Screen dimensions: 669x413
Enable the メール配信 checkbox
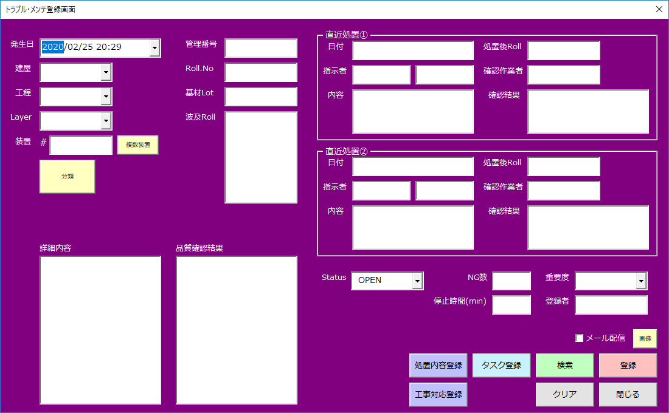point(580,338)
